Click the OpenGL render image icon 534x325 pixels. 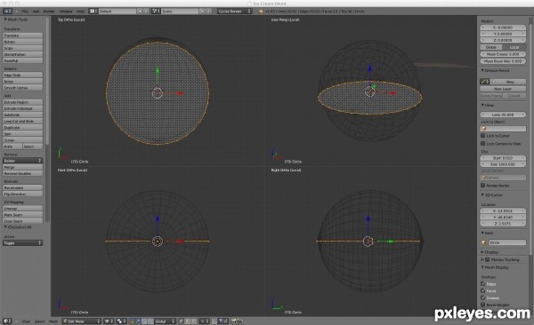[x=233, y=321]
